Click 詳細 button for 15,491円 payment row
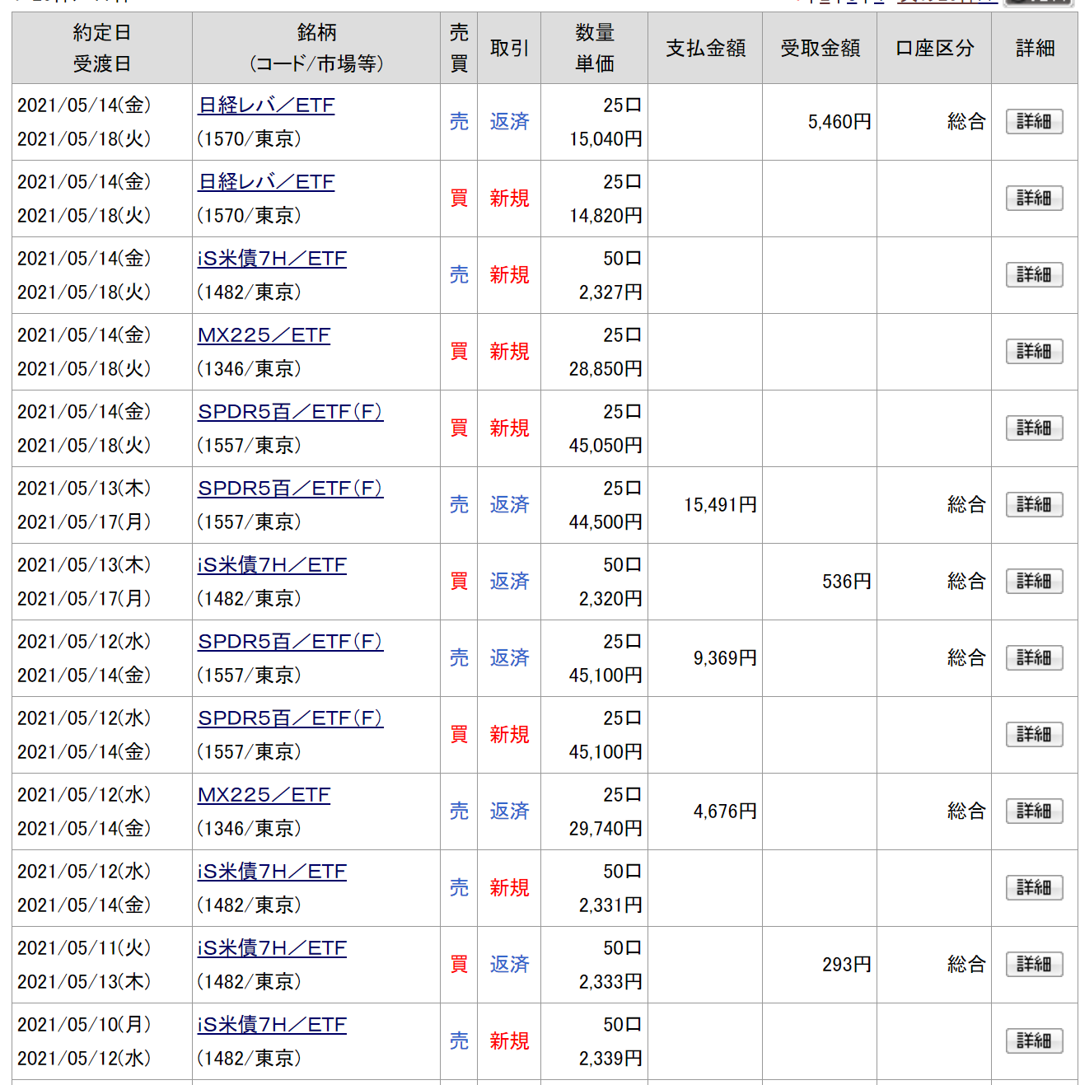Viewport: 1080px width, 1085px height. (1034, 505)
